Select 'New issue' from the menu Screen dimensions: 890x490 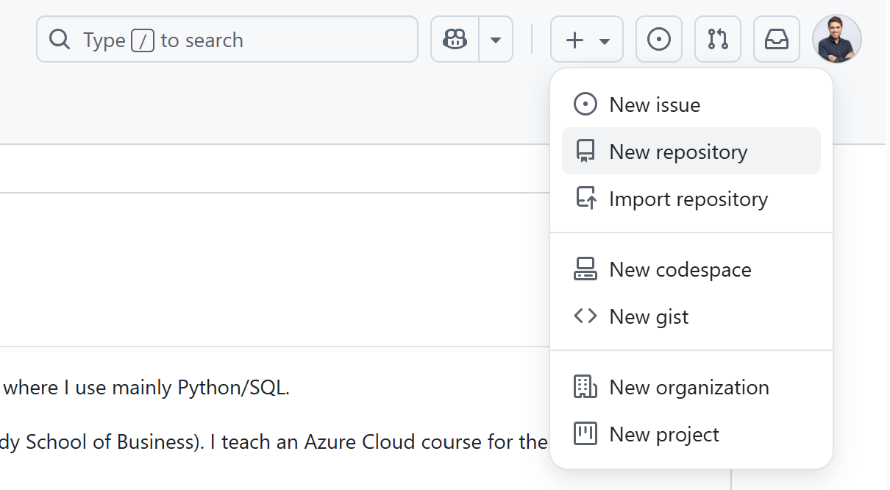pos(655,104)
